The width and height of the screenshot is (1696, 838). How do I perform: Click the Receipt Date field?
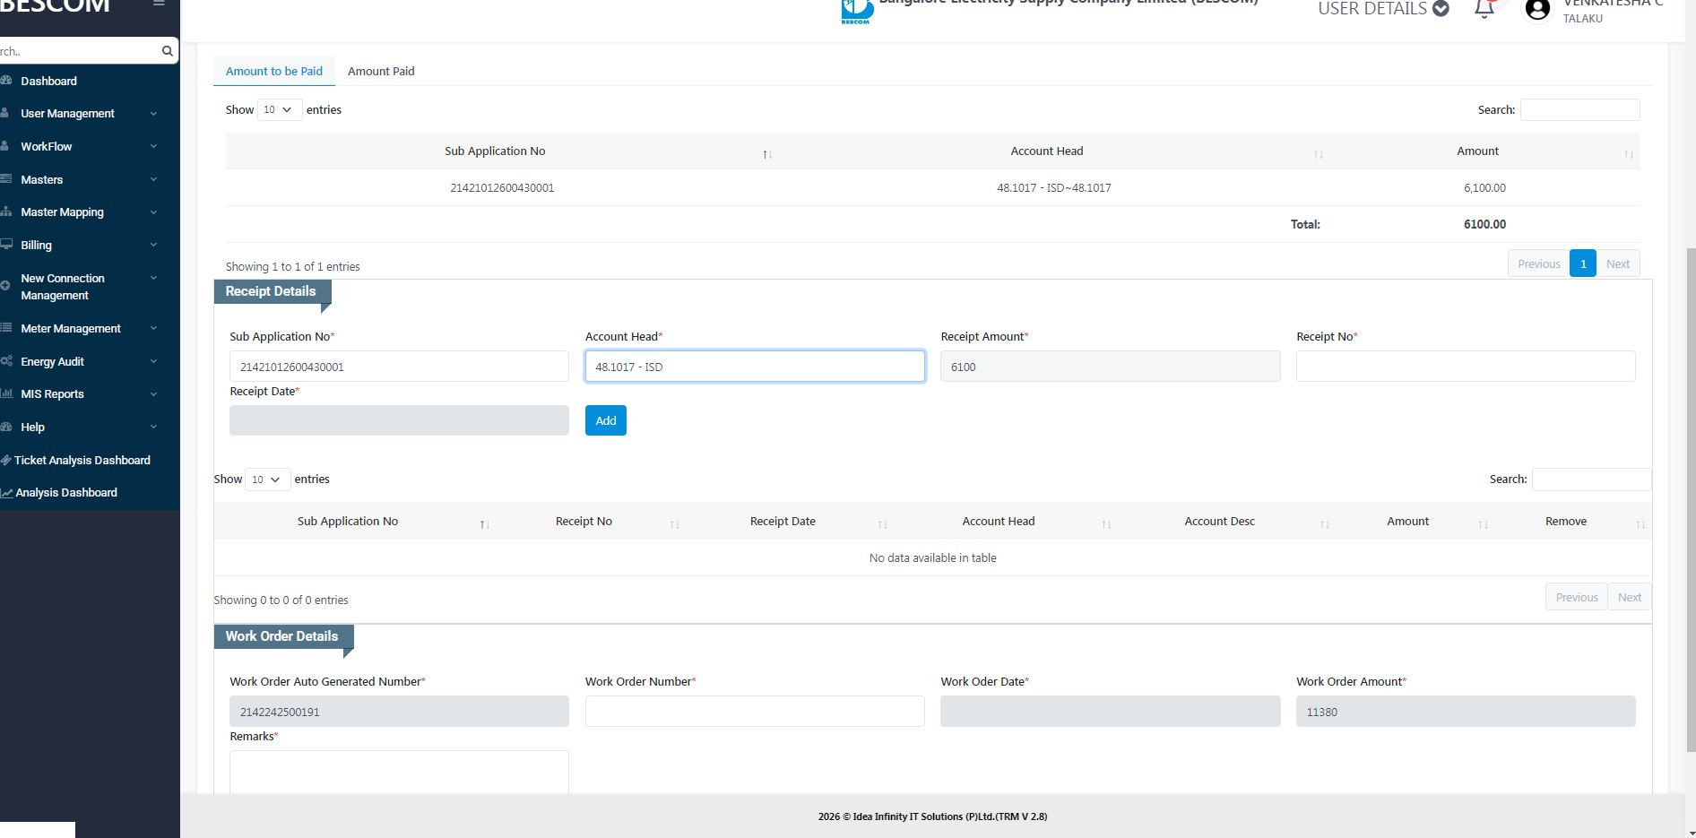tap(399, 420)
